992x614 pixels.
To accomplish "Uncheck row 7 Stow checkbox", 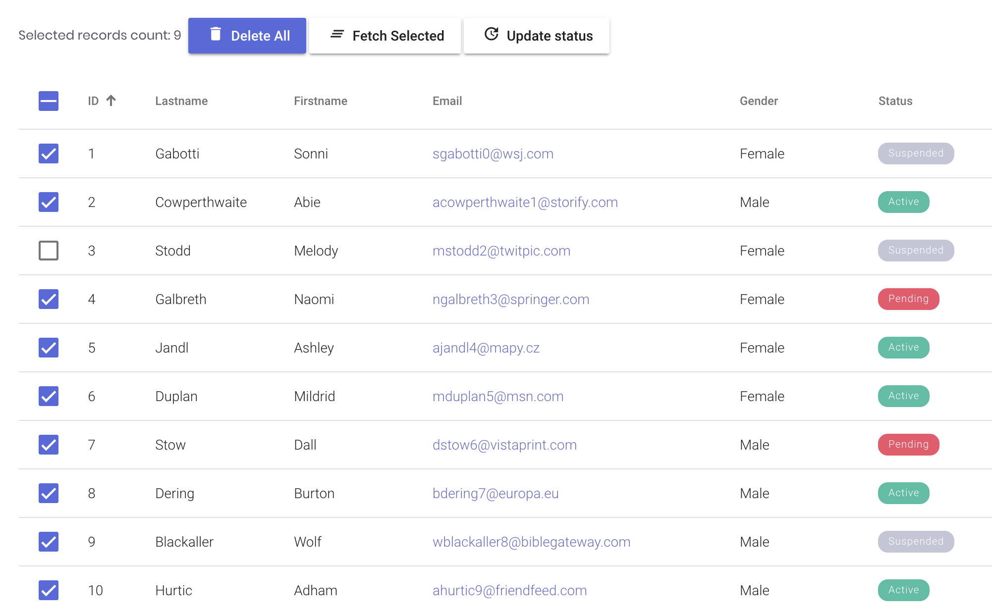I will coord(49,445).
